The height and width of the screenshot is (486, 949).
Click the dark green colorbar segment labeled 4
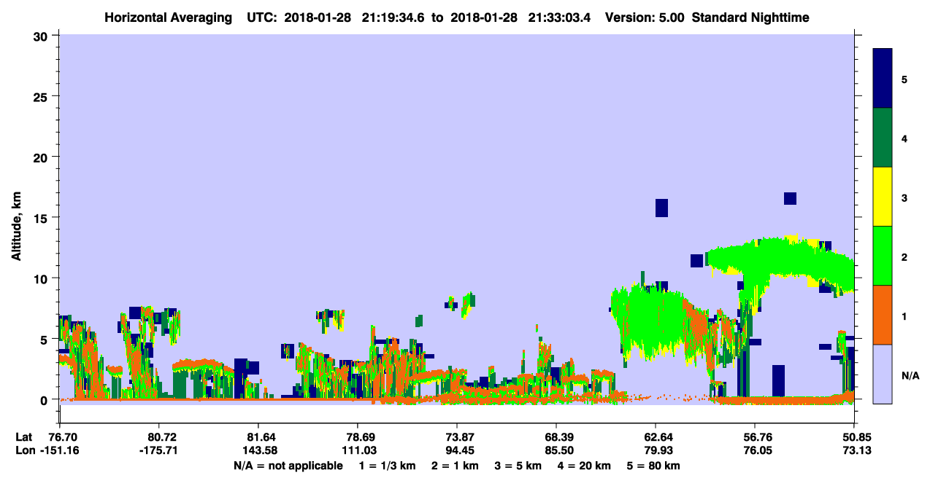(883, 138)
